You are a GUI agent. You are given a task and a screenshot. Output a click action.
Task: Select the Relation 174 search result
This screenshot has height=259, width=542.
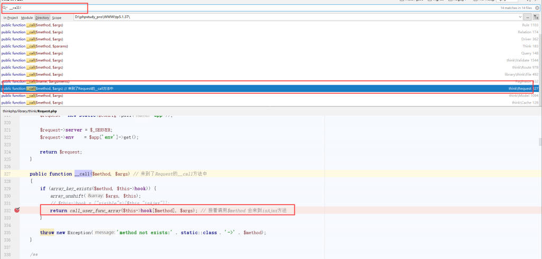point(270,32)
